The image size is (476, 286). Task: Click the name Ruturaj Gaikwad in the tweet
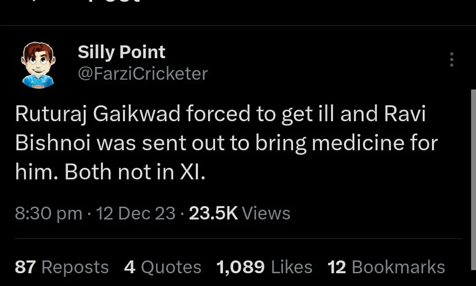pos(97,115)
